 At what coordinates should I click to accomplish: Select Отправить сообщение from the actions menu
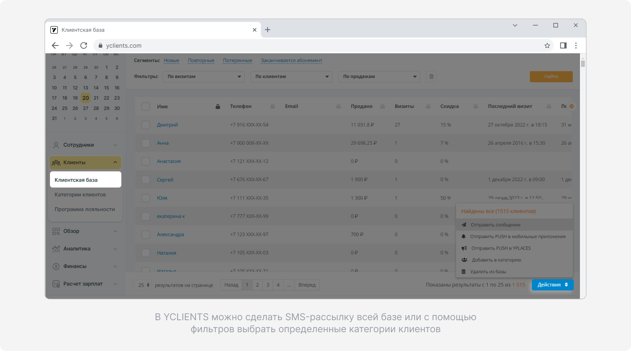coord(495,225)
